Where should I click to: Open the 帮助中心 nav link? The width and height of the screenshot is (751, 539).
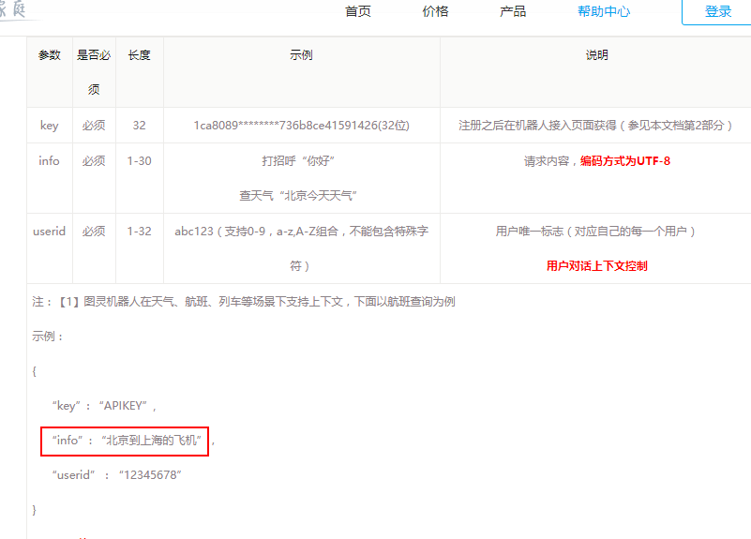(x=604, y=11)
